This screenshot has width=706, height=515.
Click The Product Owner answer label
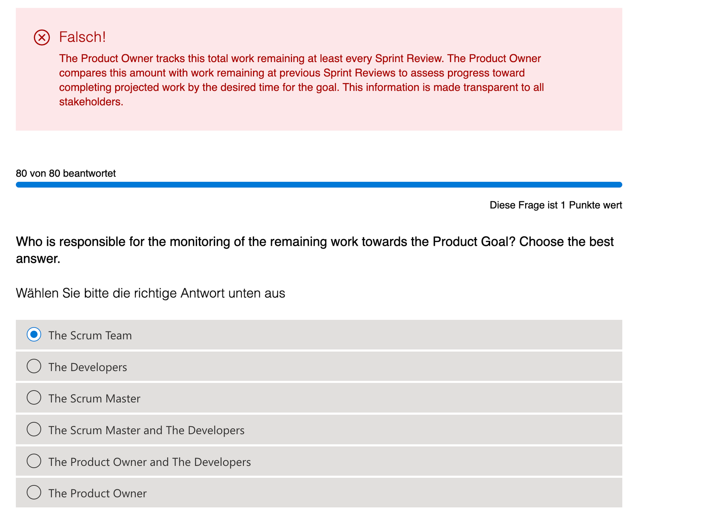[97, 493]
